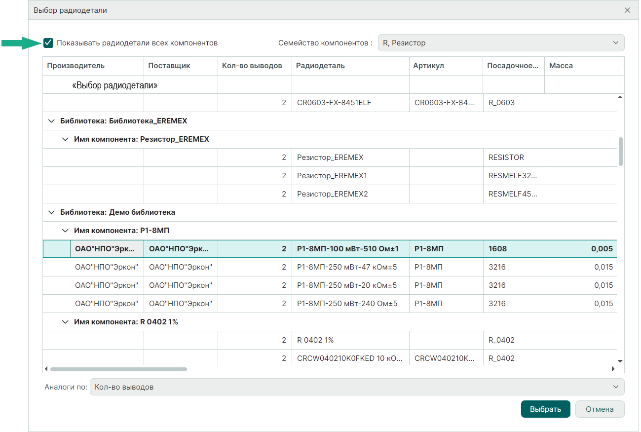Open the analogs criteria dropdown
The height and width of the screenshot is (432, 641).
click(x=356, y=387)
